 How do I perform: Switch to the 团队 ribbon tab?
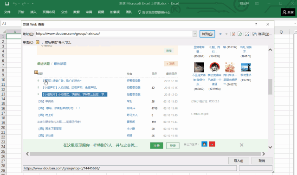tap(129, 12)
